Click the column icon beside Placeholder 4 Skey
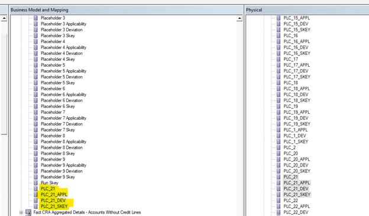The width and height of the screenshot is (369, 216). click(35, 59)
